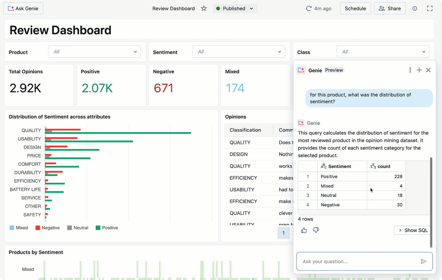Toggle Negative series in chart legend
442x280 pixels.
(x=47, y=228)
